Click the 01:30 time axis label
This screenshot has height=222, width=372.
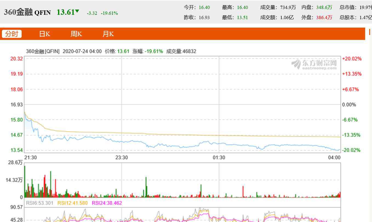tap(219, 157)
